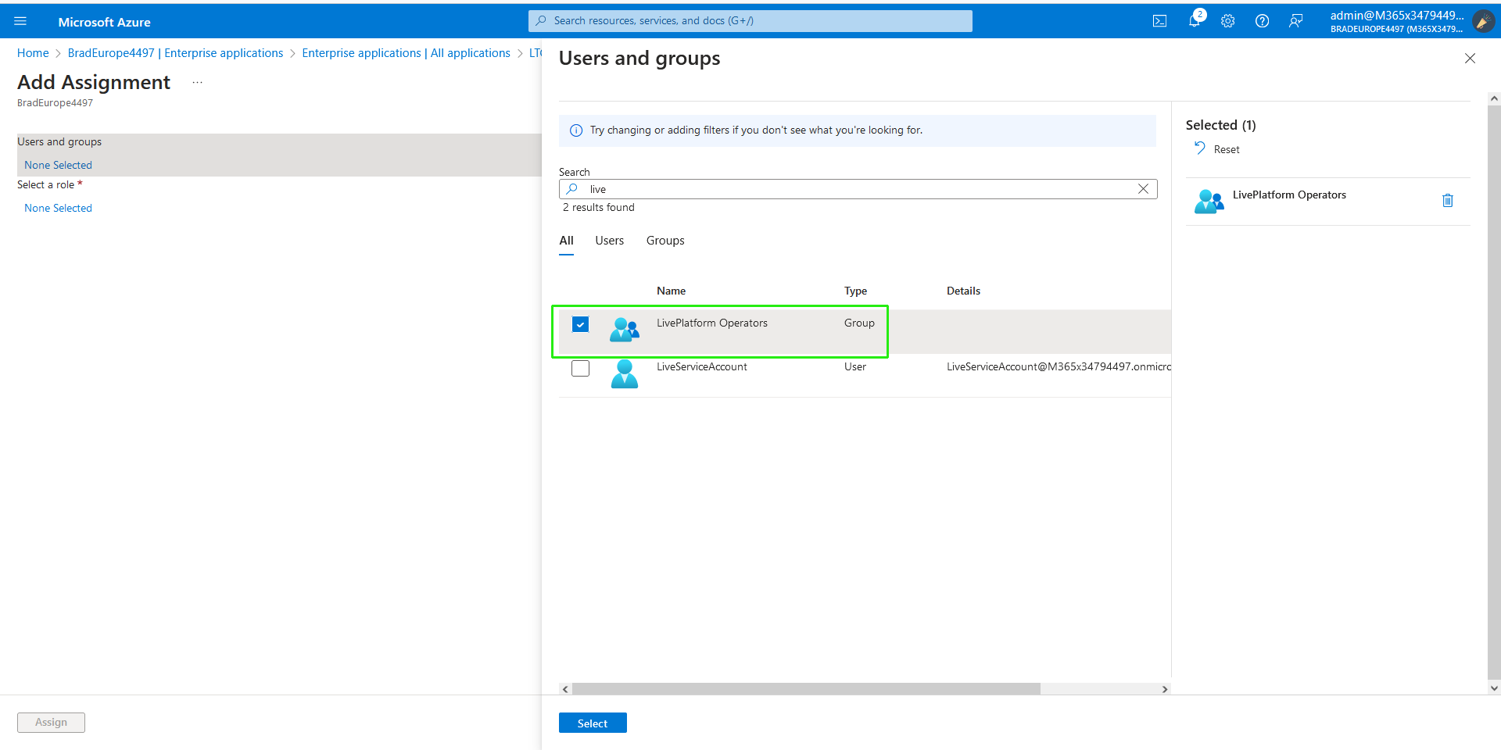Click the search magnifier icon in Search field
This screenshot has width=1501, height=750.
[x=572, y=189]
